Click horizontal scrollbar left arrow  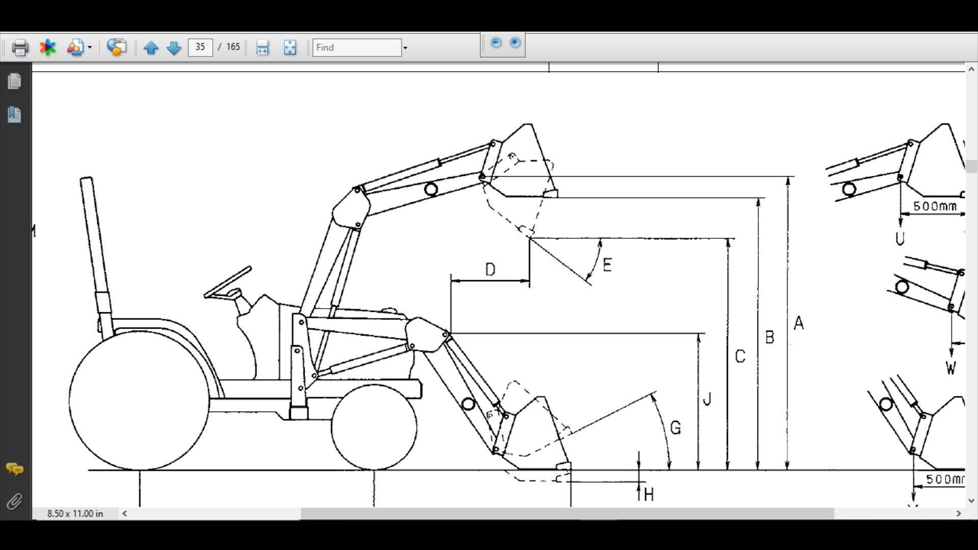tap(125, 513)
